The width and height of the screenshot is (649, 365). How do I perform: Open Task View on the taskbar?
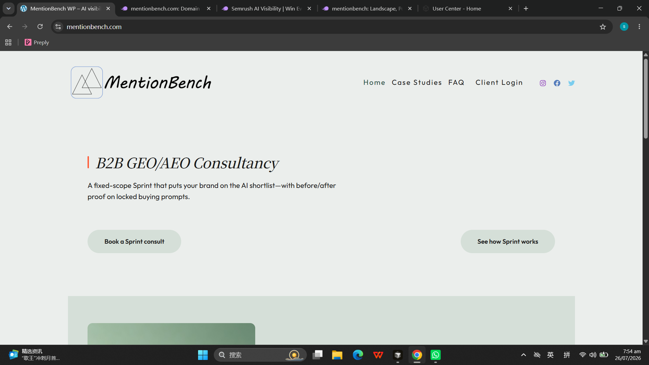tap(317, 355)
